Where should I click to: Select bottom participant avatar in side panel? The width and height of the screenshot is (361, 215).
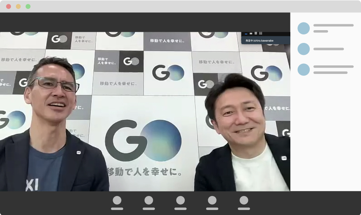tap(304, 70)
